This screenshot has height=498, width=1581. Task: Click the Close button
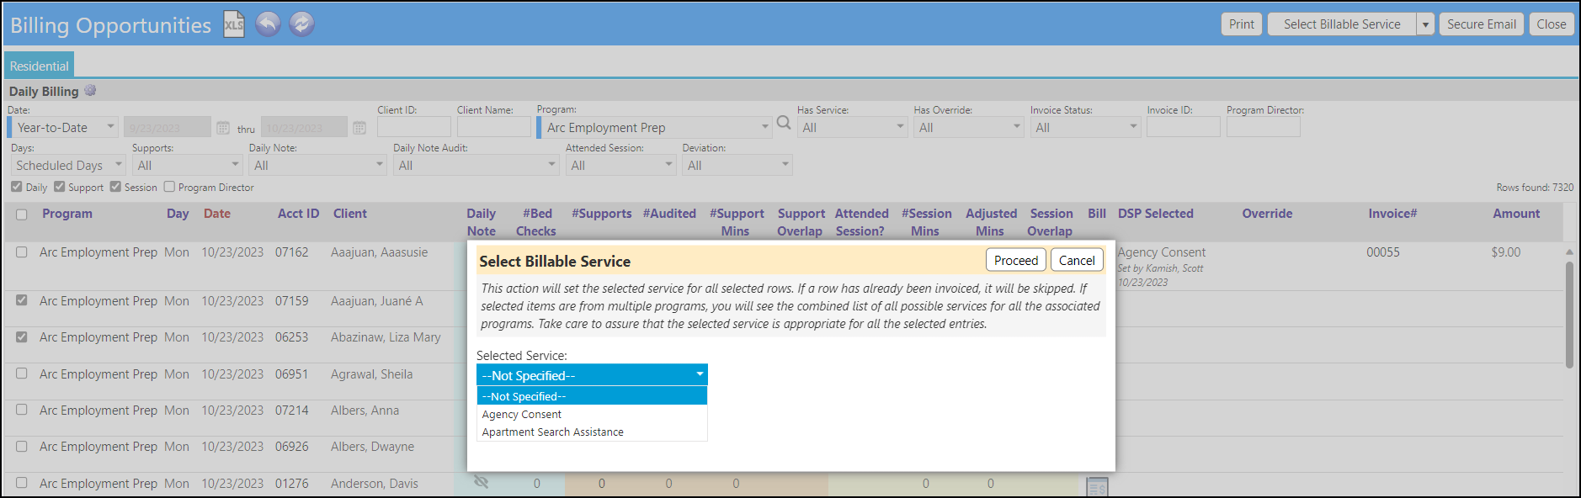coord(1552,24)
